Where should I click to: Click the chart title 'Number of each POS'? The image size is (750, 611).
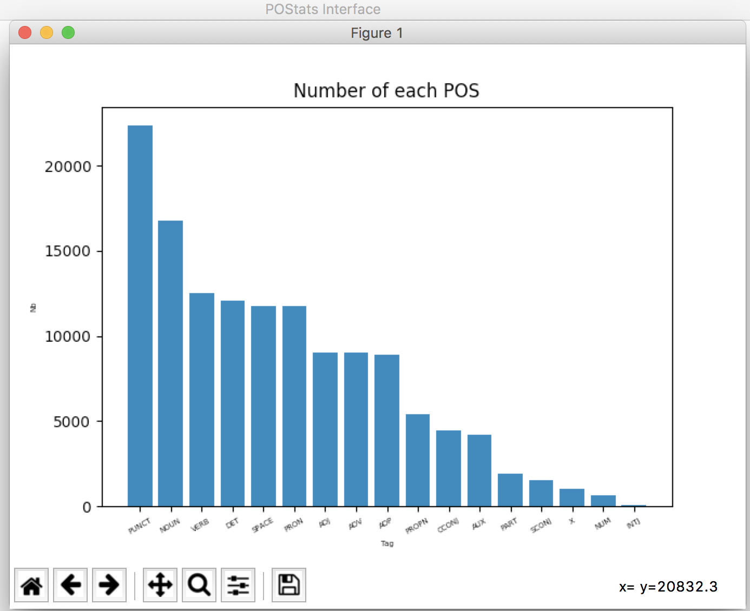(x=386, y=90)
